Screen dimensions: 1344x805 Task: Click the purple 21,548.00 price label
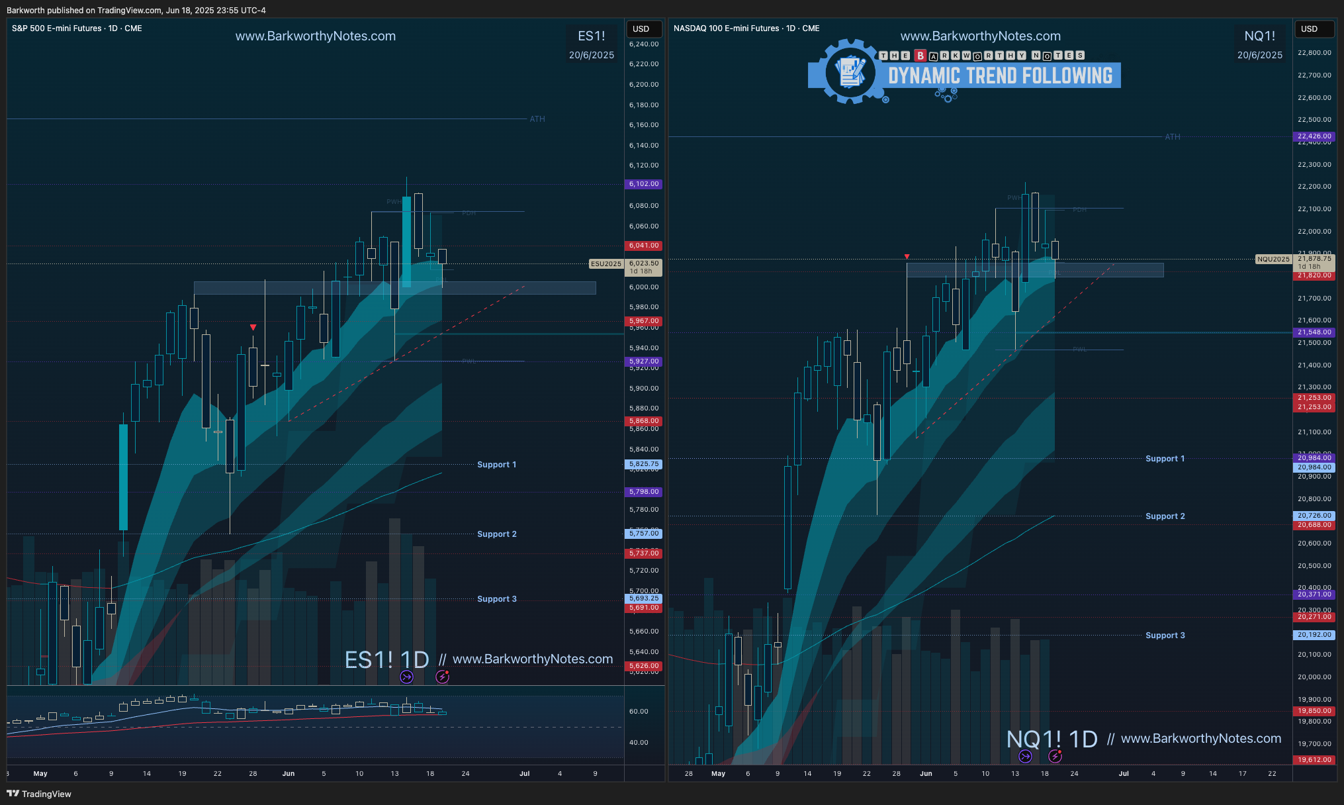(1314, 332)
